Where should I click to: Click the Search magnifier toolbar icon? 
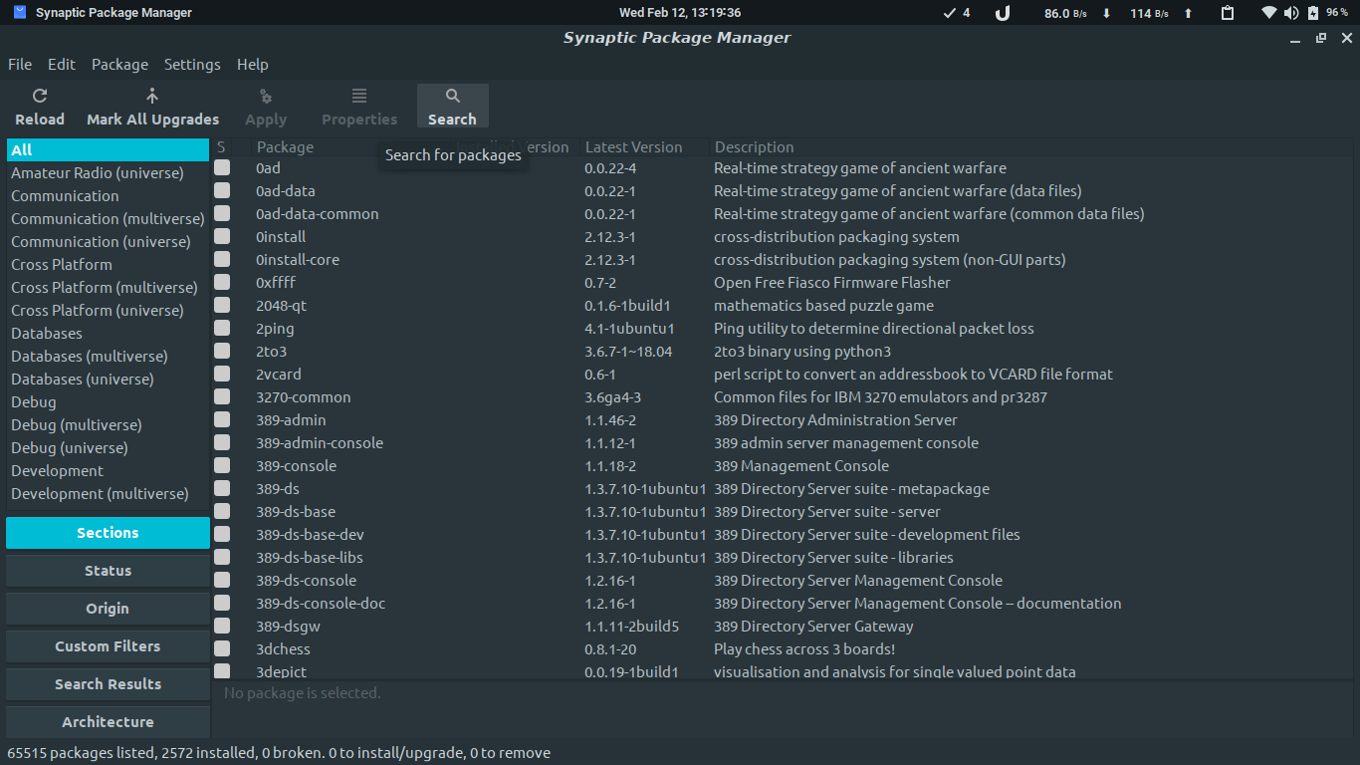[453, 96]
